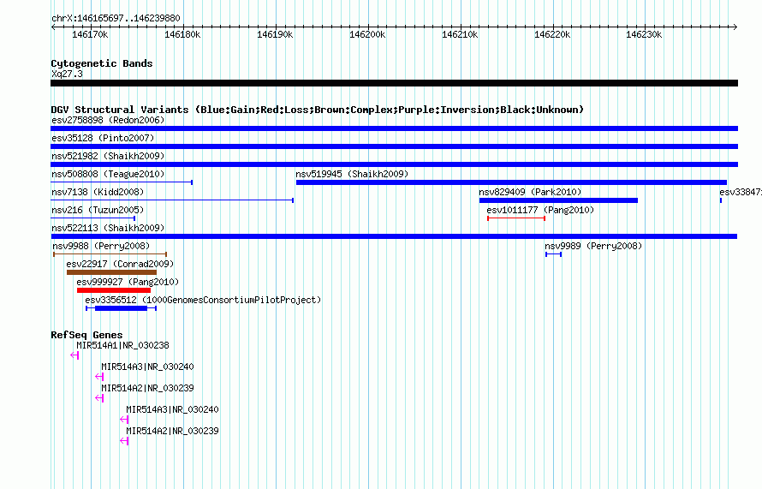This screenshot has height=489, width=762.
Task: Click the Cytogenetic Bands track title
Action: [102, 63]
